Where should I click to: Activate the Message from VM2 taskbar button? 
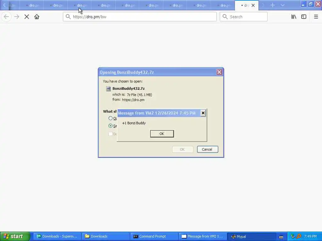click(x=203, y=236)
